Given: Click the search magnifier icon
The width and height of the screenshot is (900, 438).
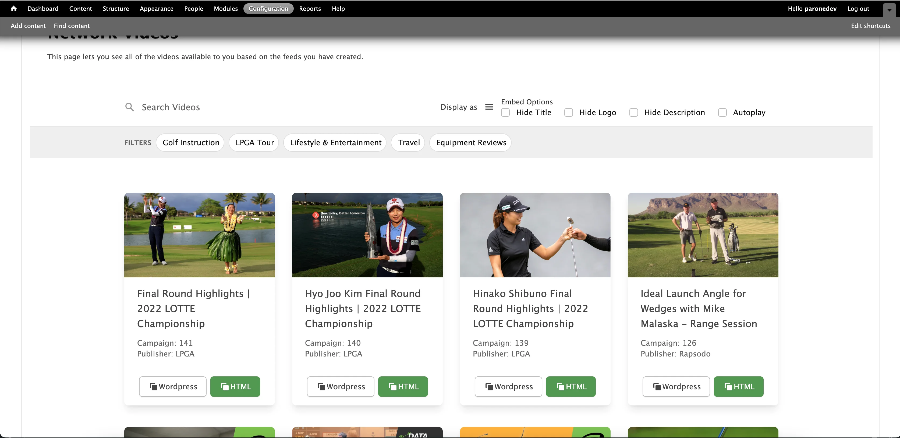Looking at the screenshot, I should click(130, 107).
